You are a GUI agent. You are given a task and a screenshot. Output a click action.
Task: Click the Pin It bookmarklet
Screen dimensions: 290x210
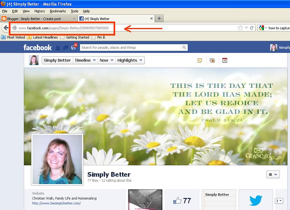pos(98,37)
